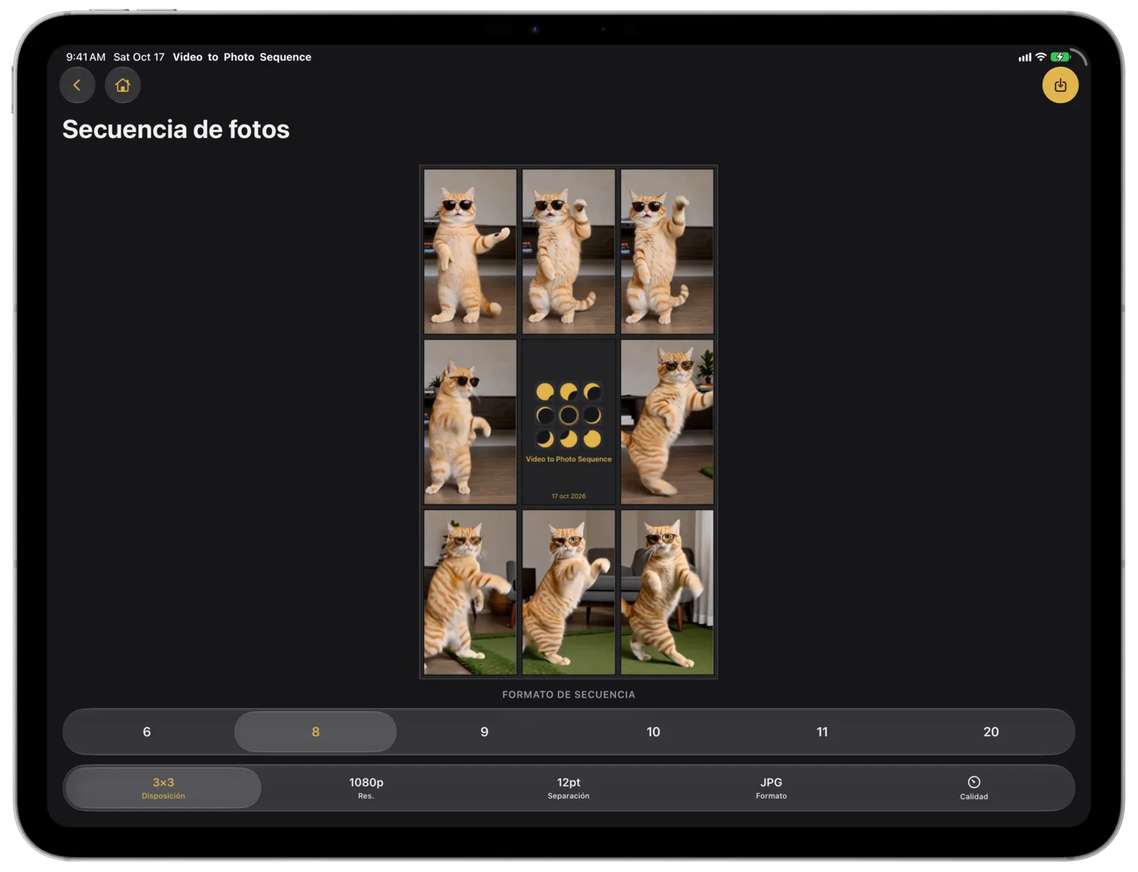Open the home screen icon

tap(123, 85)
